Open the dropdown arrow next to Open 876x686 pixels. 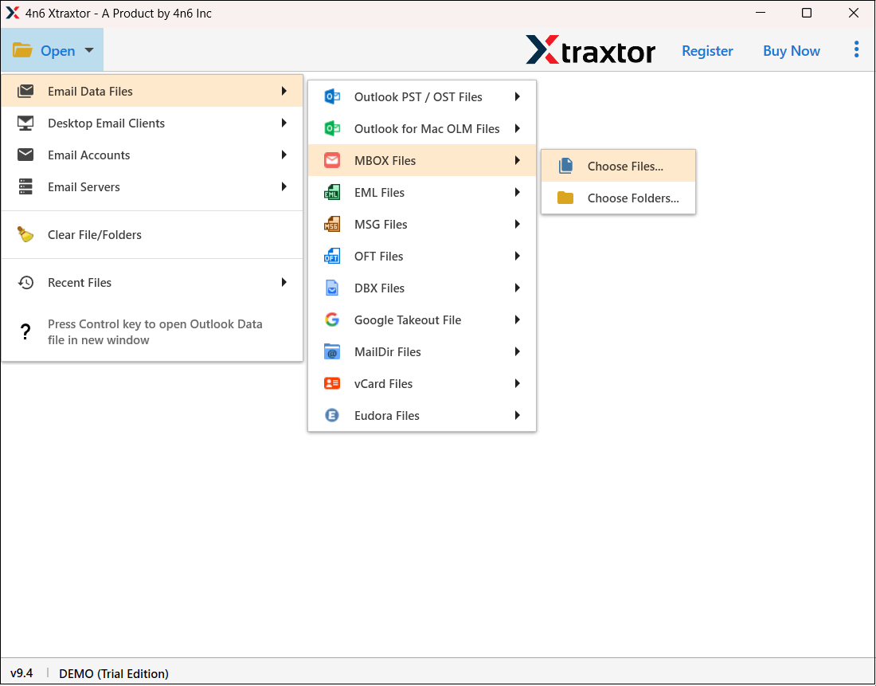89,49
